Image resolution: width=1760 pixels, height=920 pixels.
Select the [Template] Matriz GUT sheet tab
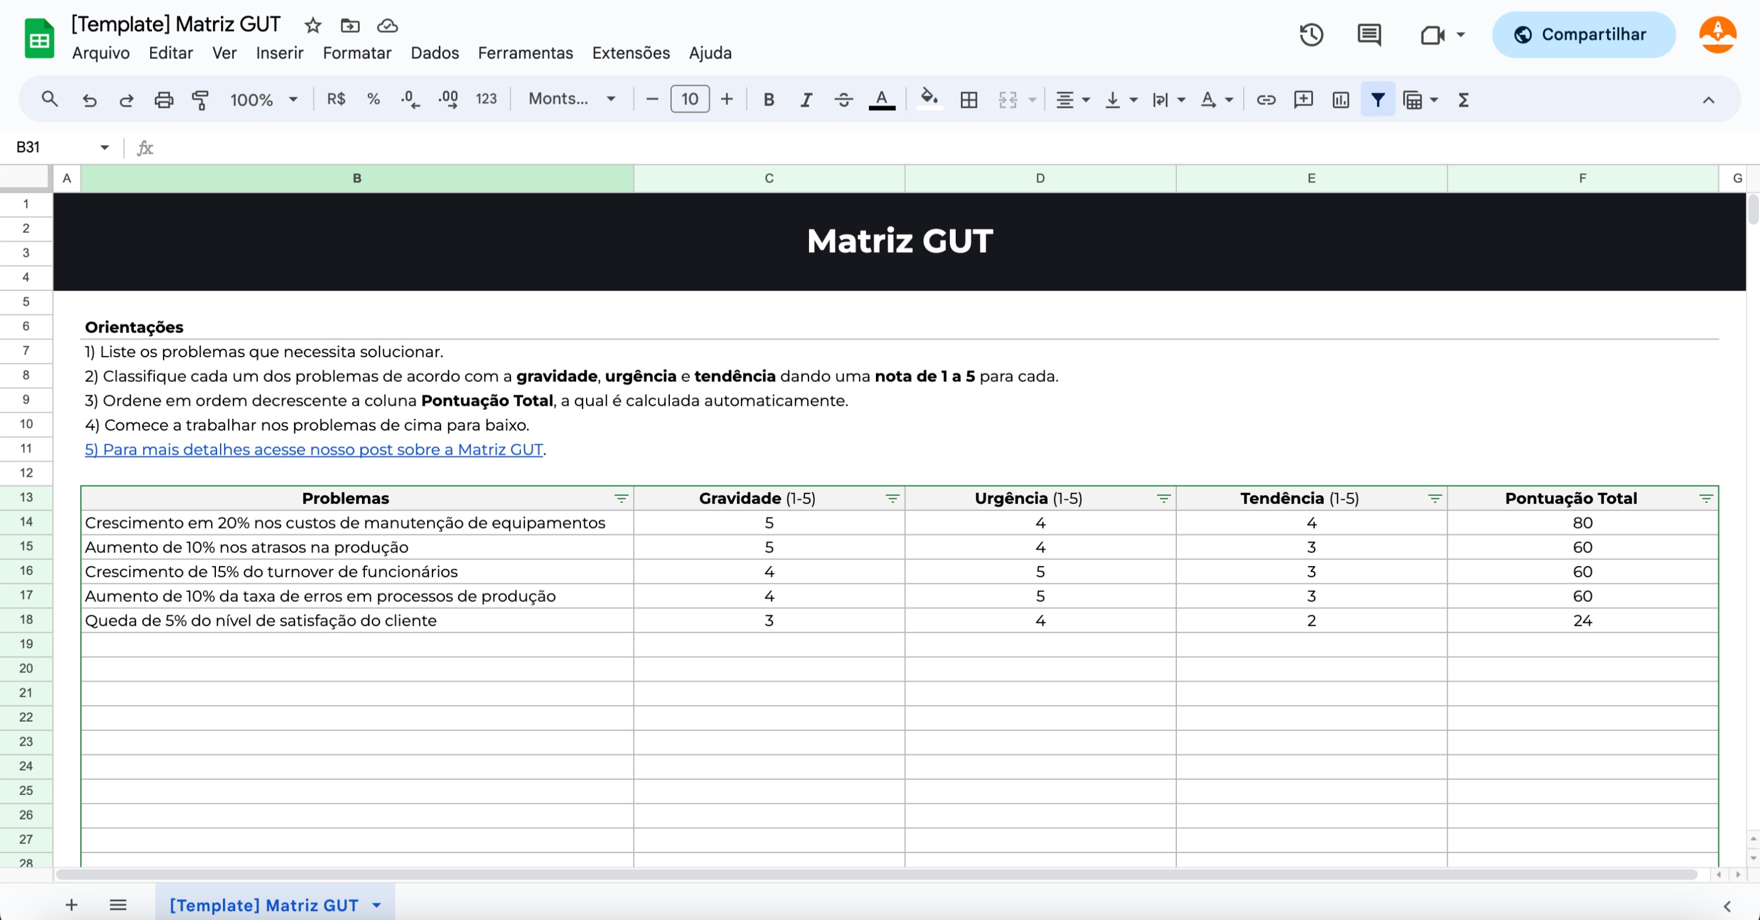tap(264, 905)
